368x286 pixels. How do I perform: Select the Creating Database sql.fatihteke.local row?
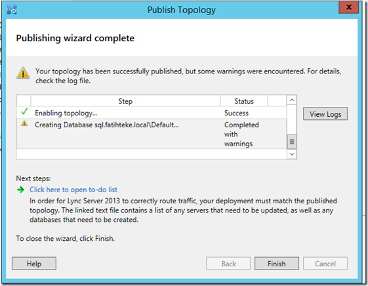tap(152, 134)
